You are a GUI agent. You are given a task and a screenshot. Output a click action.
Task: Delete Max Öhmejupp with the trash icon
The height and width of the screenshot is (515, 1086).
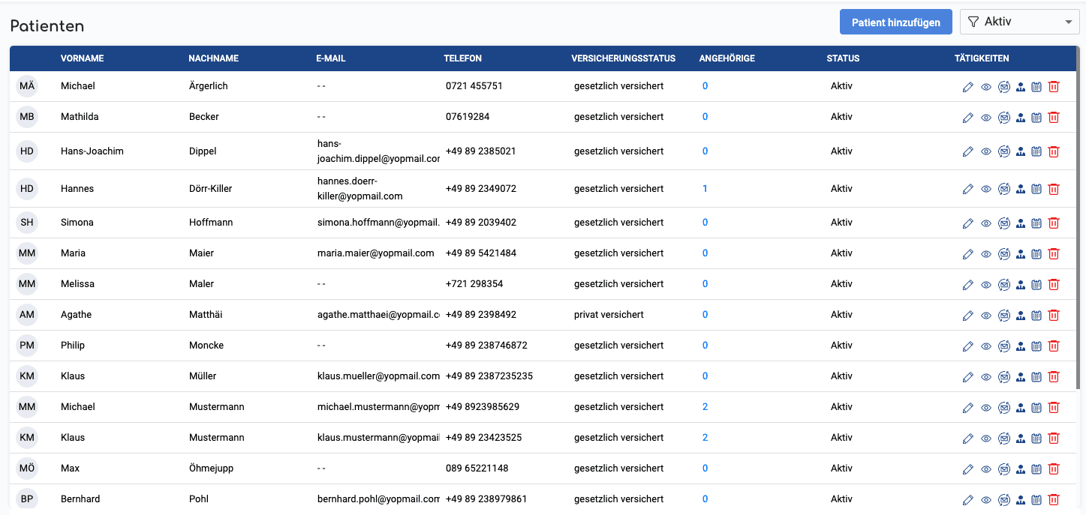[x=1054, y=469]
